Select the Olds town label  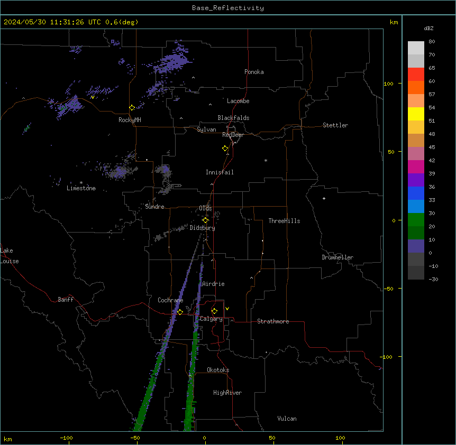(205, 208)
